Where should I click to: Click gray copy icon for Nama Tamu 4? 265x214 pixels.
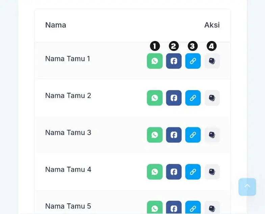click(x=212, y=172)
